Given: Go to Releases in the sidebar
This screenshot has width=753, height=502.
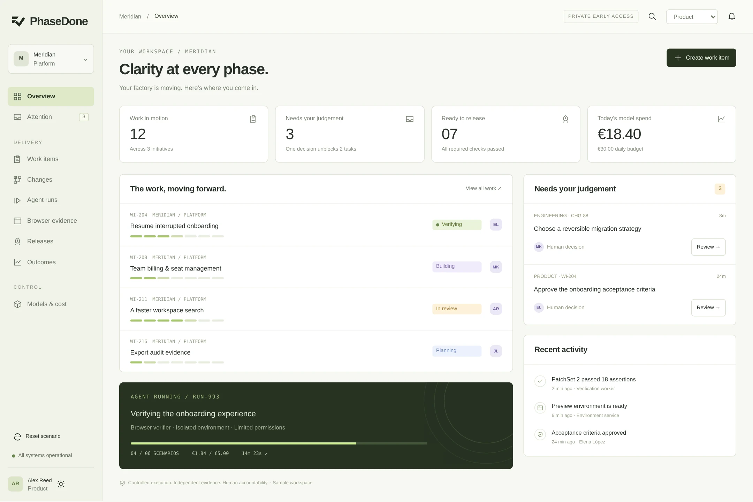Looking at the screenshot, I should [51, 241].
